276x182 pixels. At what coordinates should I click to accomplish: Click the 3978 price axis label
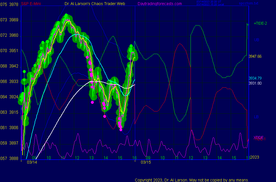[14, 4]
